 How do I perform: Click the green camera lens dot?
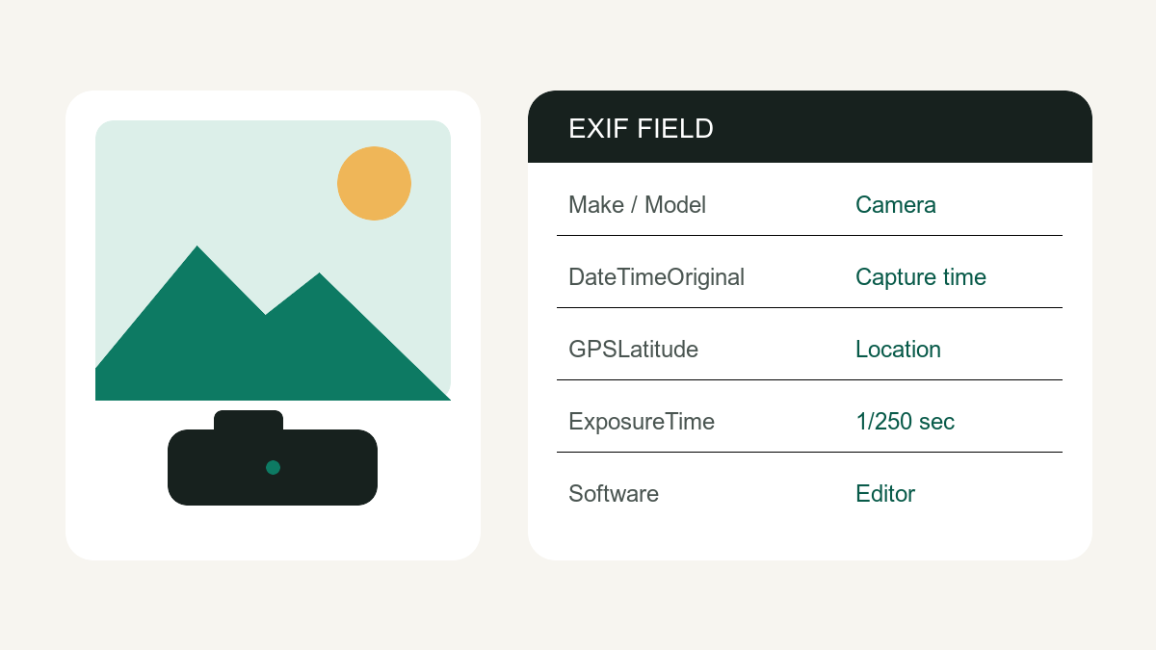pyautogui.click(x=274, y=467)
